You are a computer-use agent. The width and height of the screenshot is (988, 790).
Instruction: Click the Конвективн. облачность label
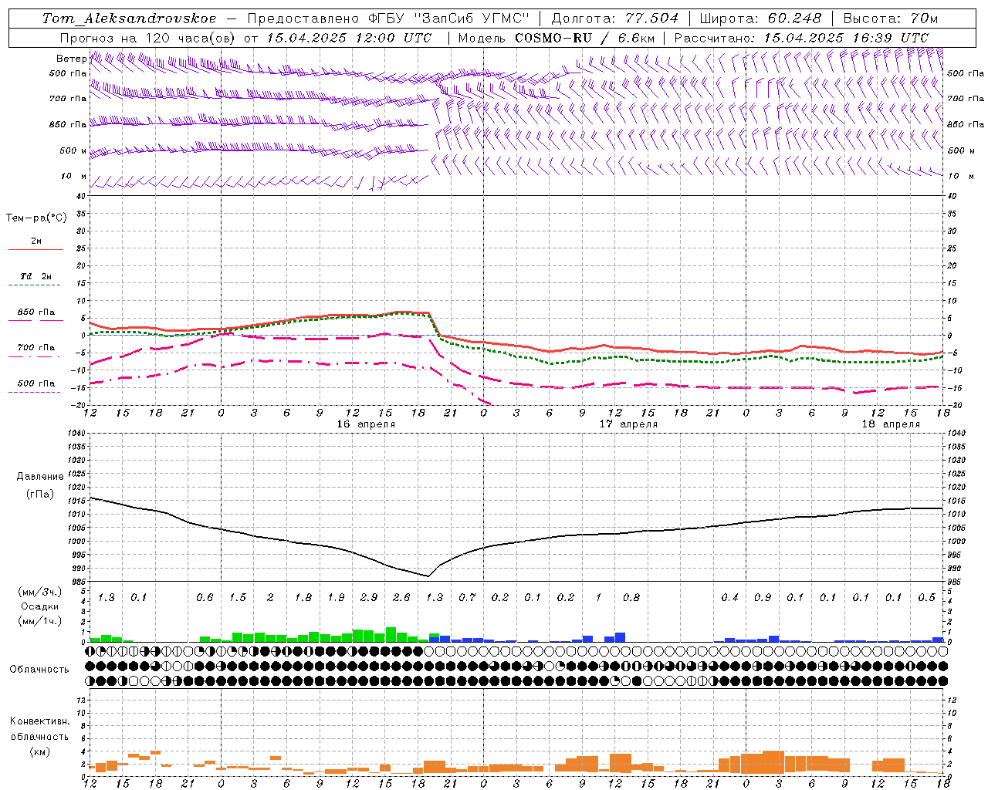click(39, 729)
